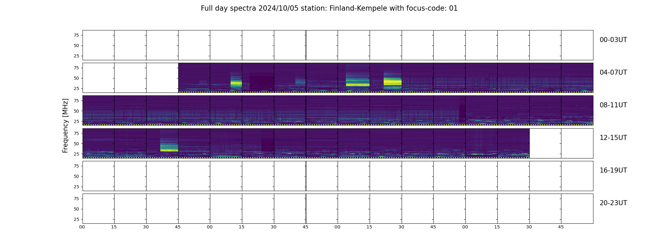
Task: Select the '12-15UT' row label
Action: point(613,138)
